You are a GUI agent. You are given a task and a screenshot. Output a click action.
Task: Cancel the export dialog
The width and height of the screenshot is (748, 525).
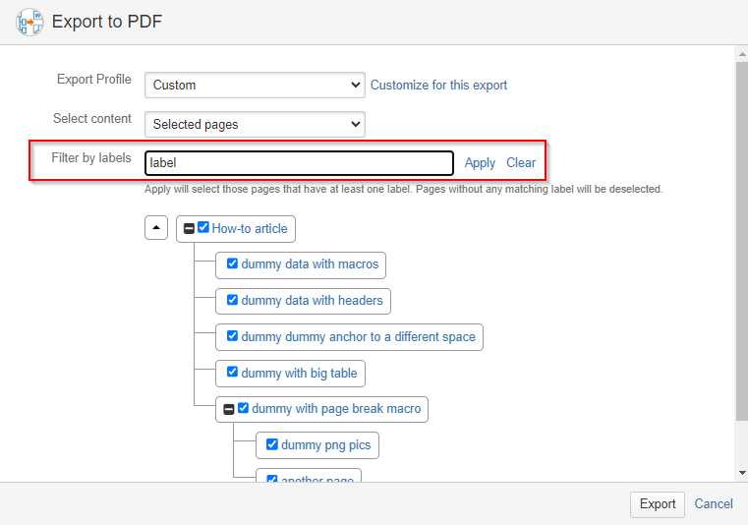tap(714, 504)
